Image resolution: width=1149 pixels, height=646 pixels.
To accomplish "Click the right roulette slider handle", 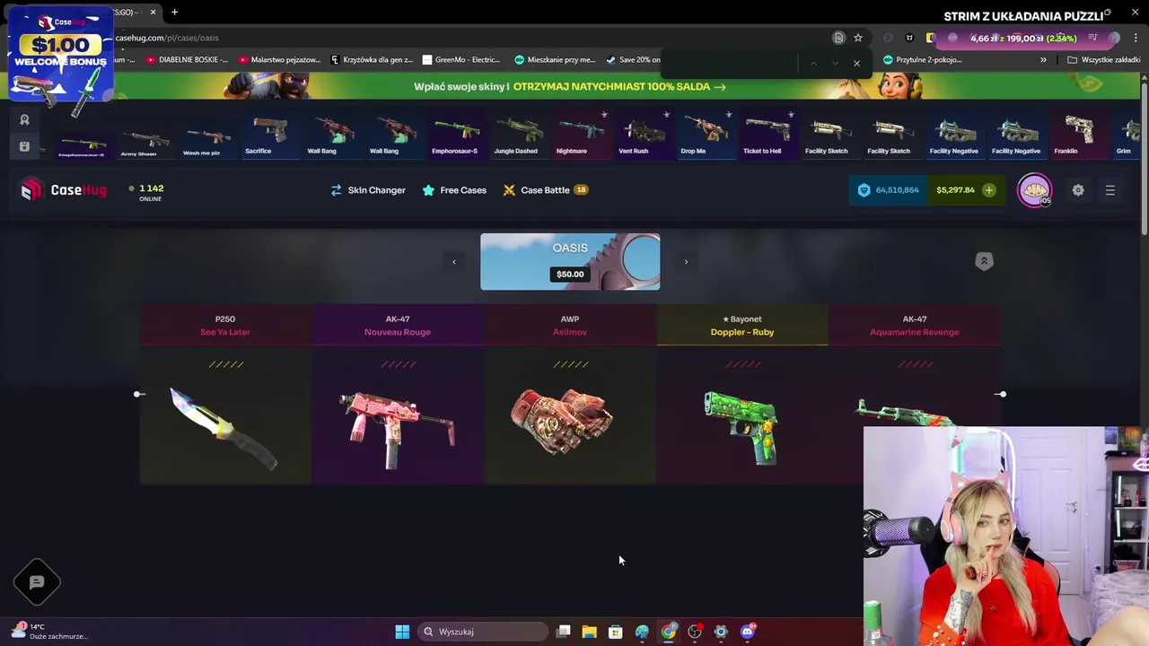I will click(x=1002, y=394).
